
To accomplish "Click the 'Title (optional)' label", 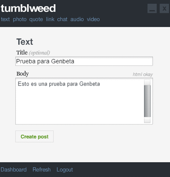I will tap(33, 53).
